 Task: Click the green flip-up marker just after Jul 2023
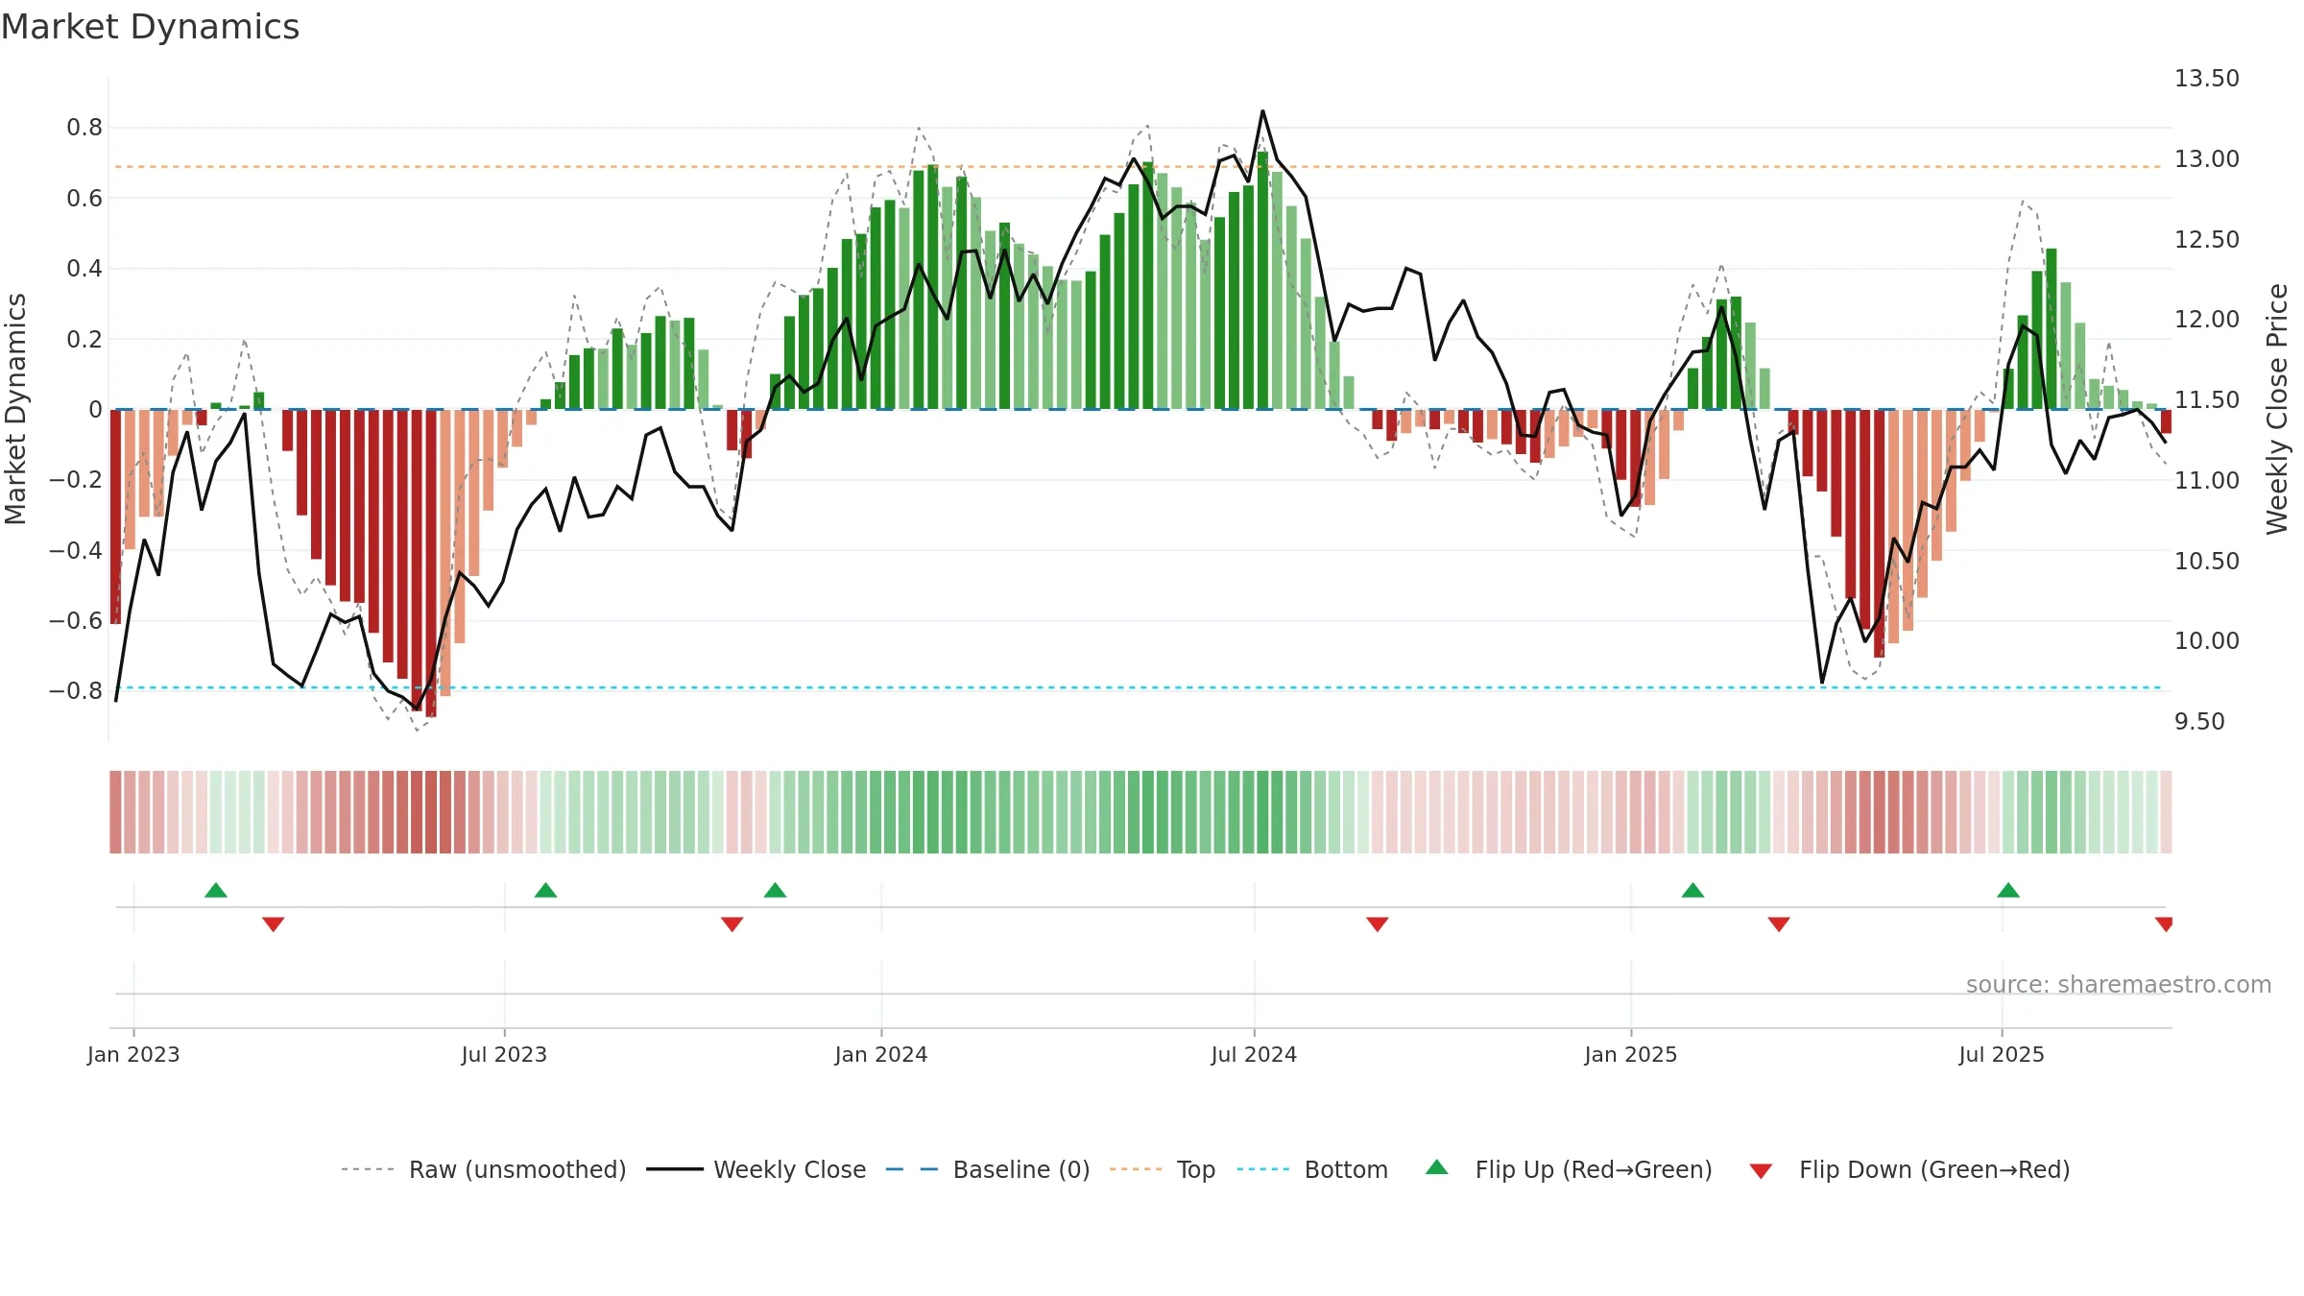(x=545, y=890)
